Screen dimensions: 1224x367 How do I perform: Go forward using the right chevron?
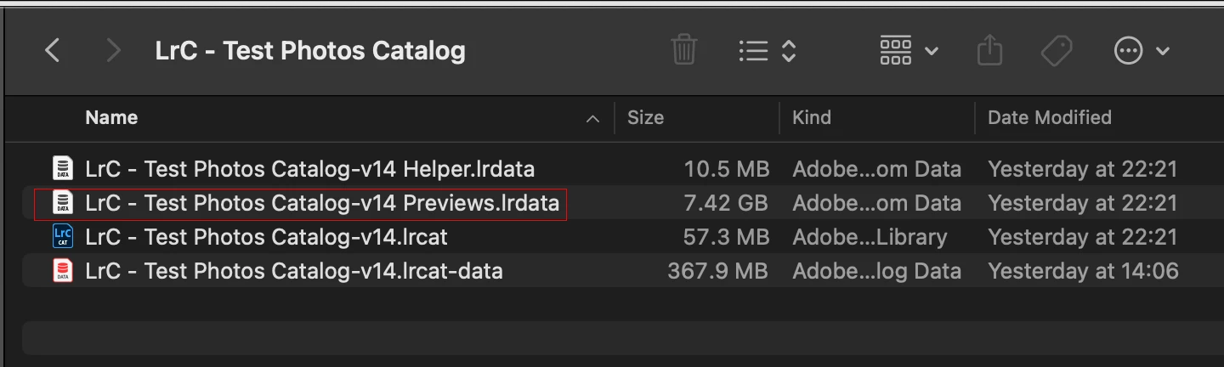point(113,51)
